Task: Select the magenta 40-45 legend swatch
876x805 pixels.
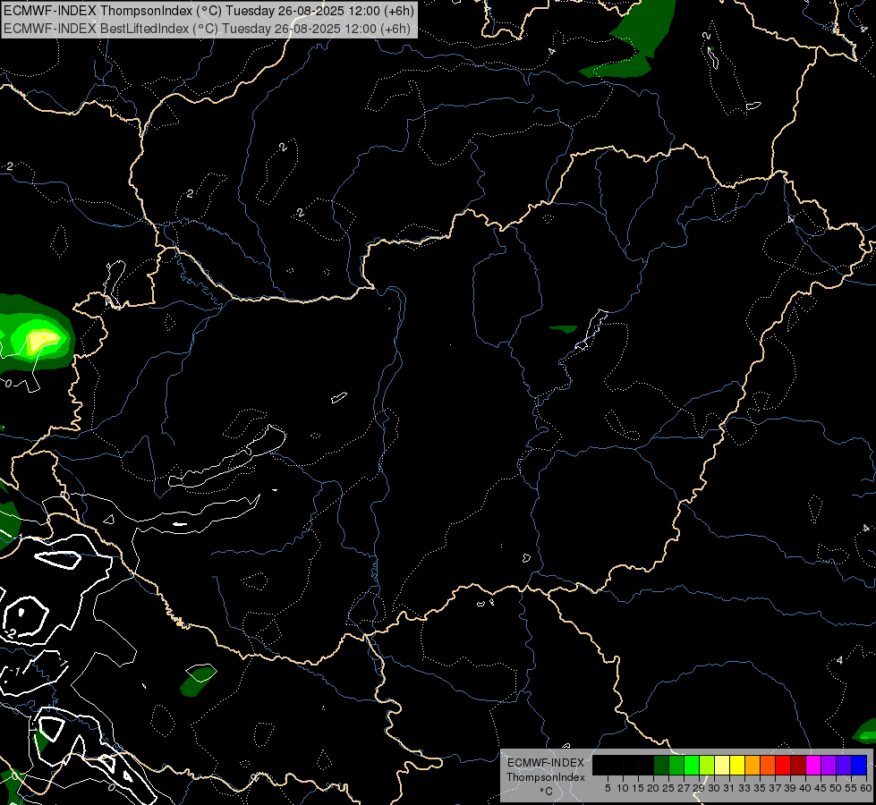Action: pos(813,765)
